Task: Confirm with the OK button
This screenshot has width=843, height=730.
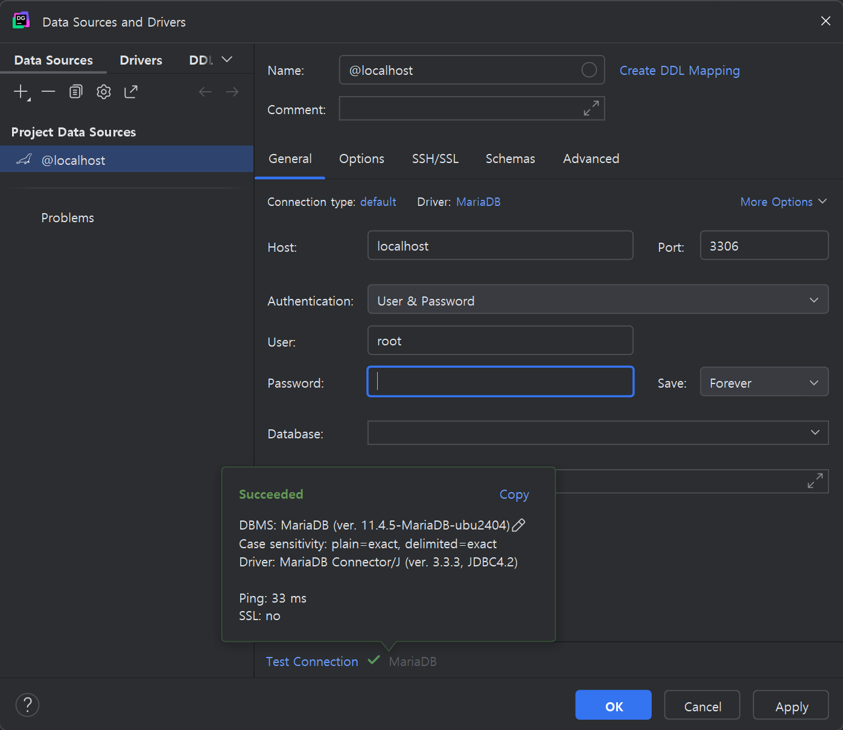Action: coord(613,705)
